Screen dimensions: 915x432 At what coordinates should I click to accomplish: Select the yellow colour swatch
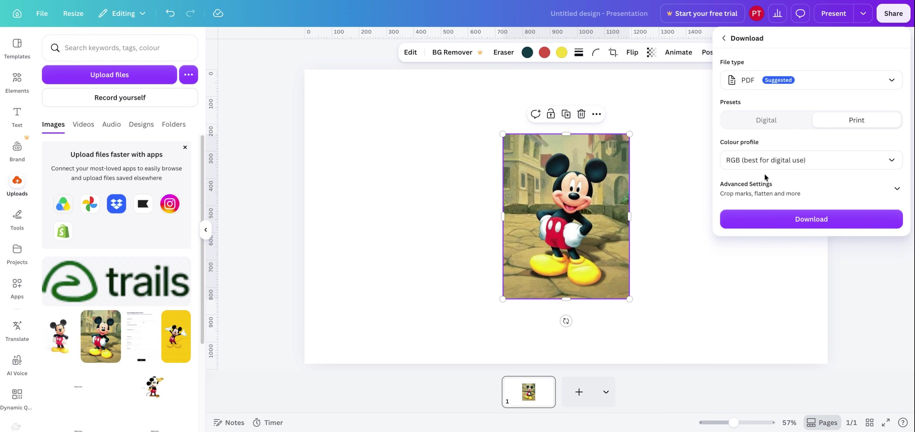[561, 53]
